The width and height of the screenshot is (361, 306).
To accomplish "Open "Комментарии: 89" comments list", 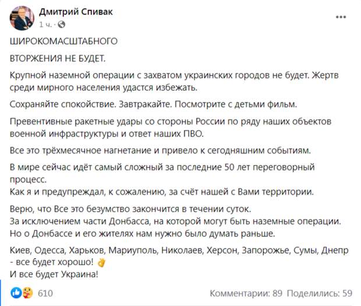I will coord(246,293).
